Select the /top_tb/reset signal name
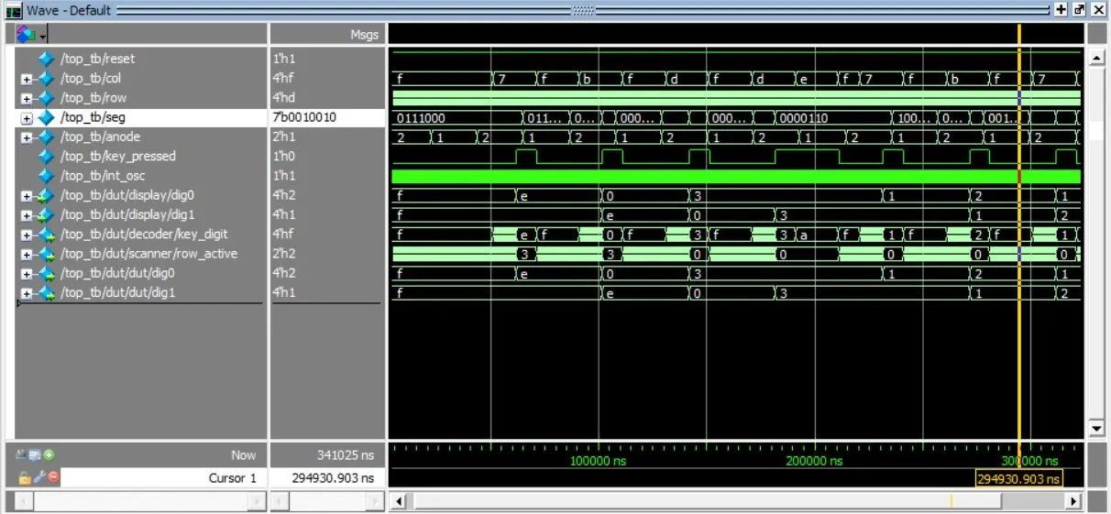This screenshot has width=1111, height=514. [x=97, y=59]
